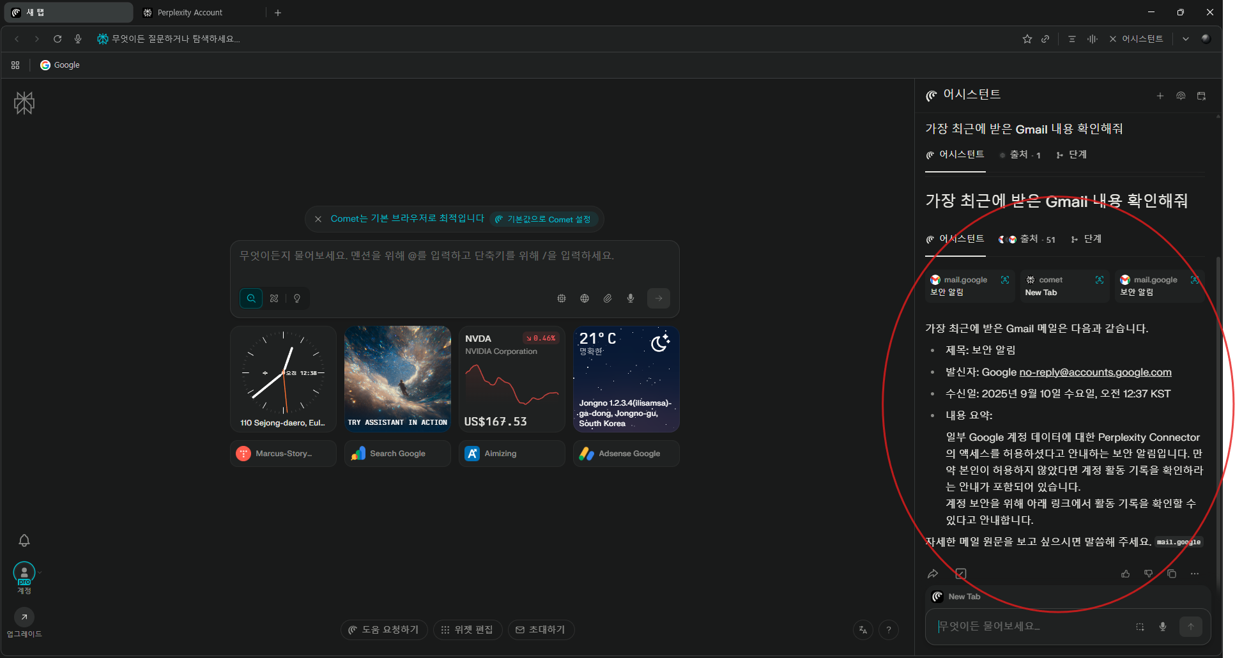Select the upper steps tab
The image size is (1235, 658).
point(1071,155)
